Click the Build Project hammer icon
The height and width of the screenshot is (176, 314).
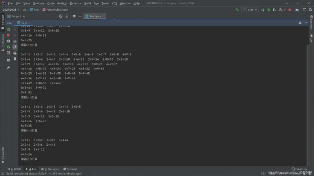[237, 9]
